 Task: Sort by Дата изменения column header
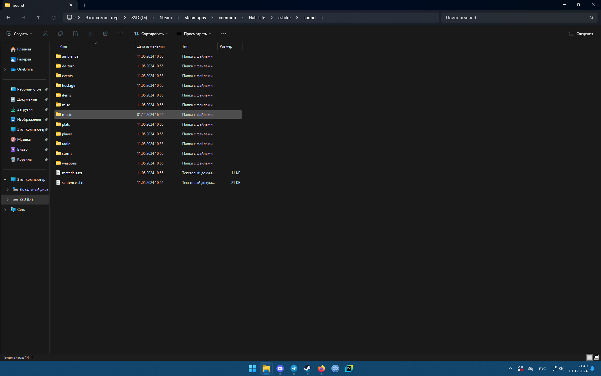pyautogui.click(x=151, y=46)
